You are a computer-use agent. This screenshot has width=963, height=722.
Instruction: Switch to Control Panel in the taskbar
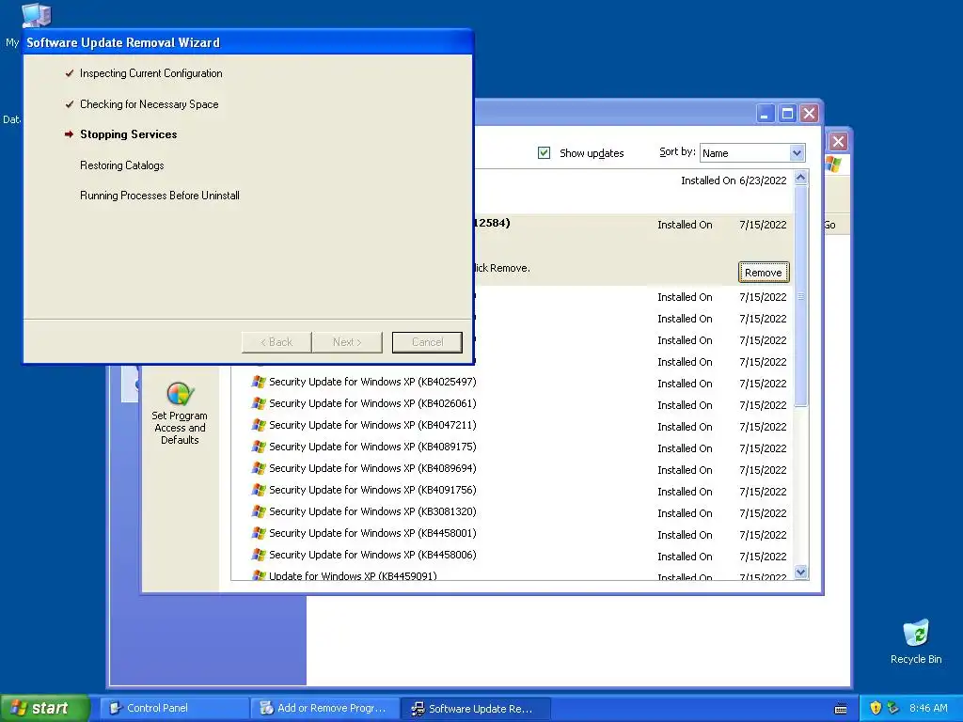[x=174, y=708]
